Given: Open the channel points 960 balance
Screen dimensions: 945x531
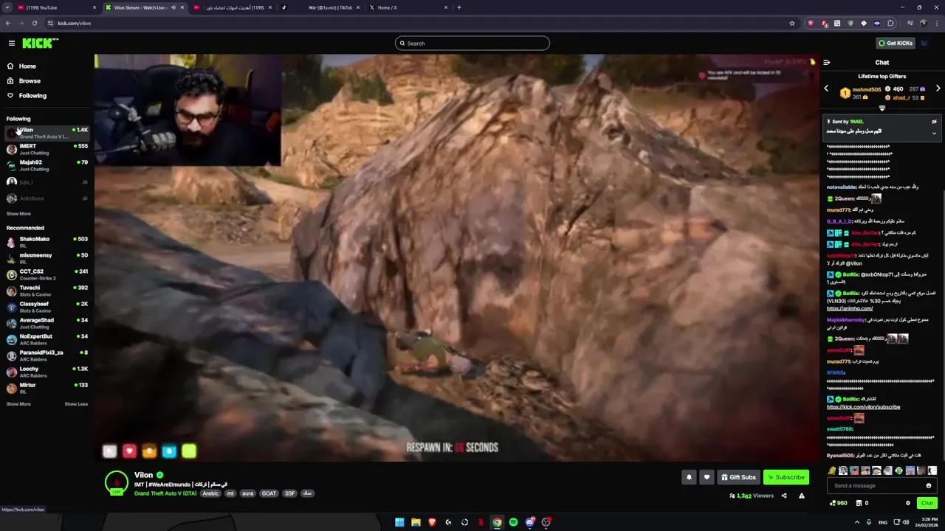Looking at the screenshot, I should 839,503.
